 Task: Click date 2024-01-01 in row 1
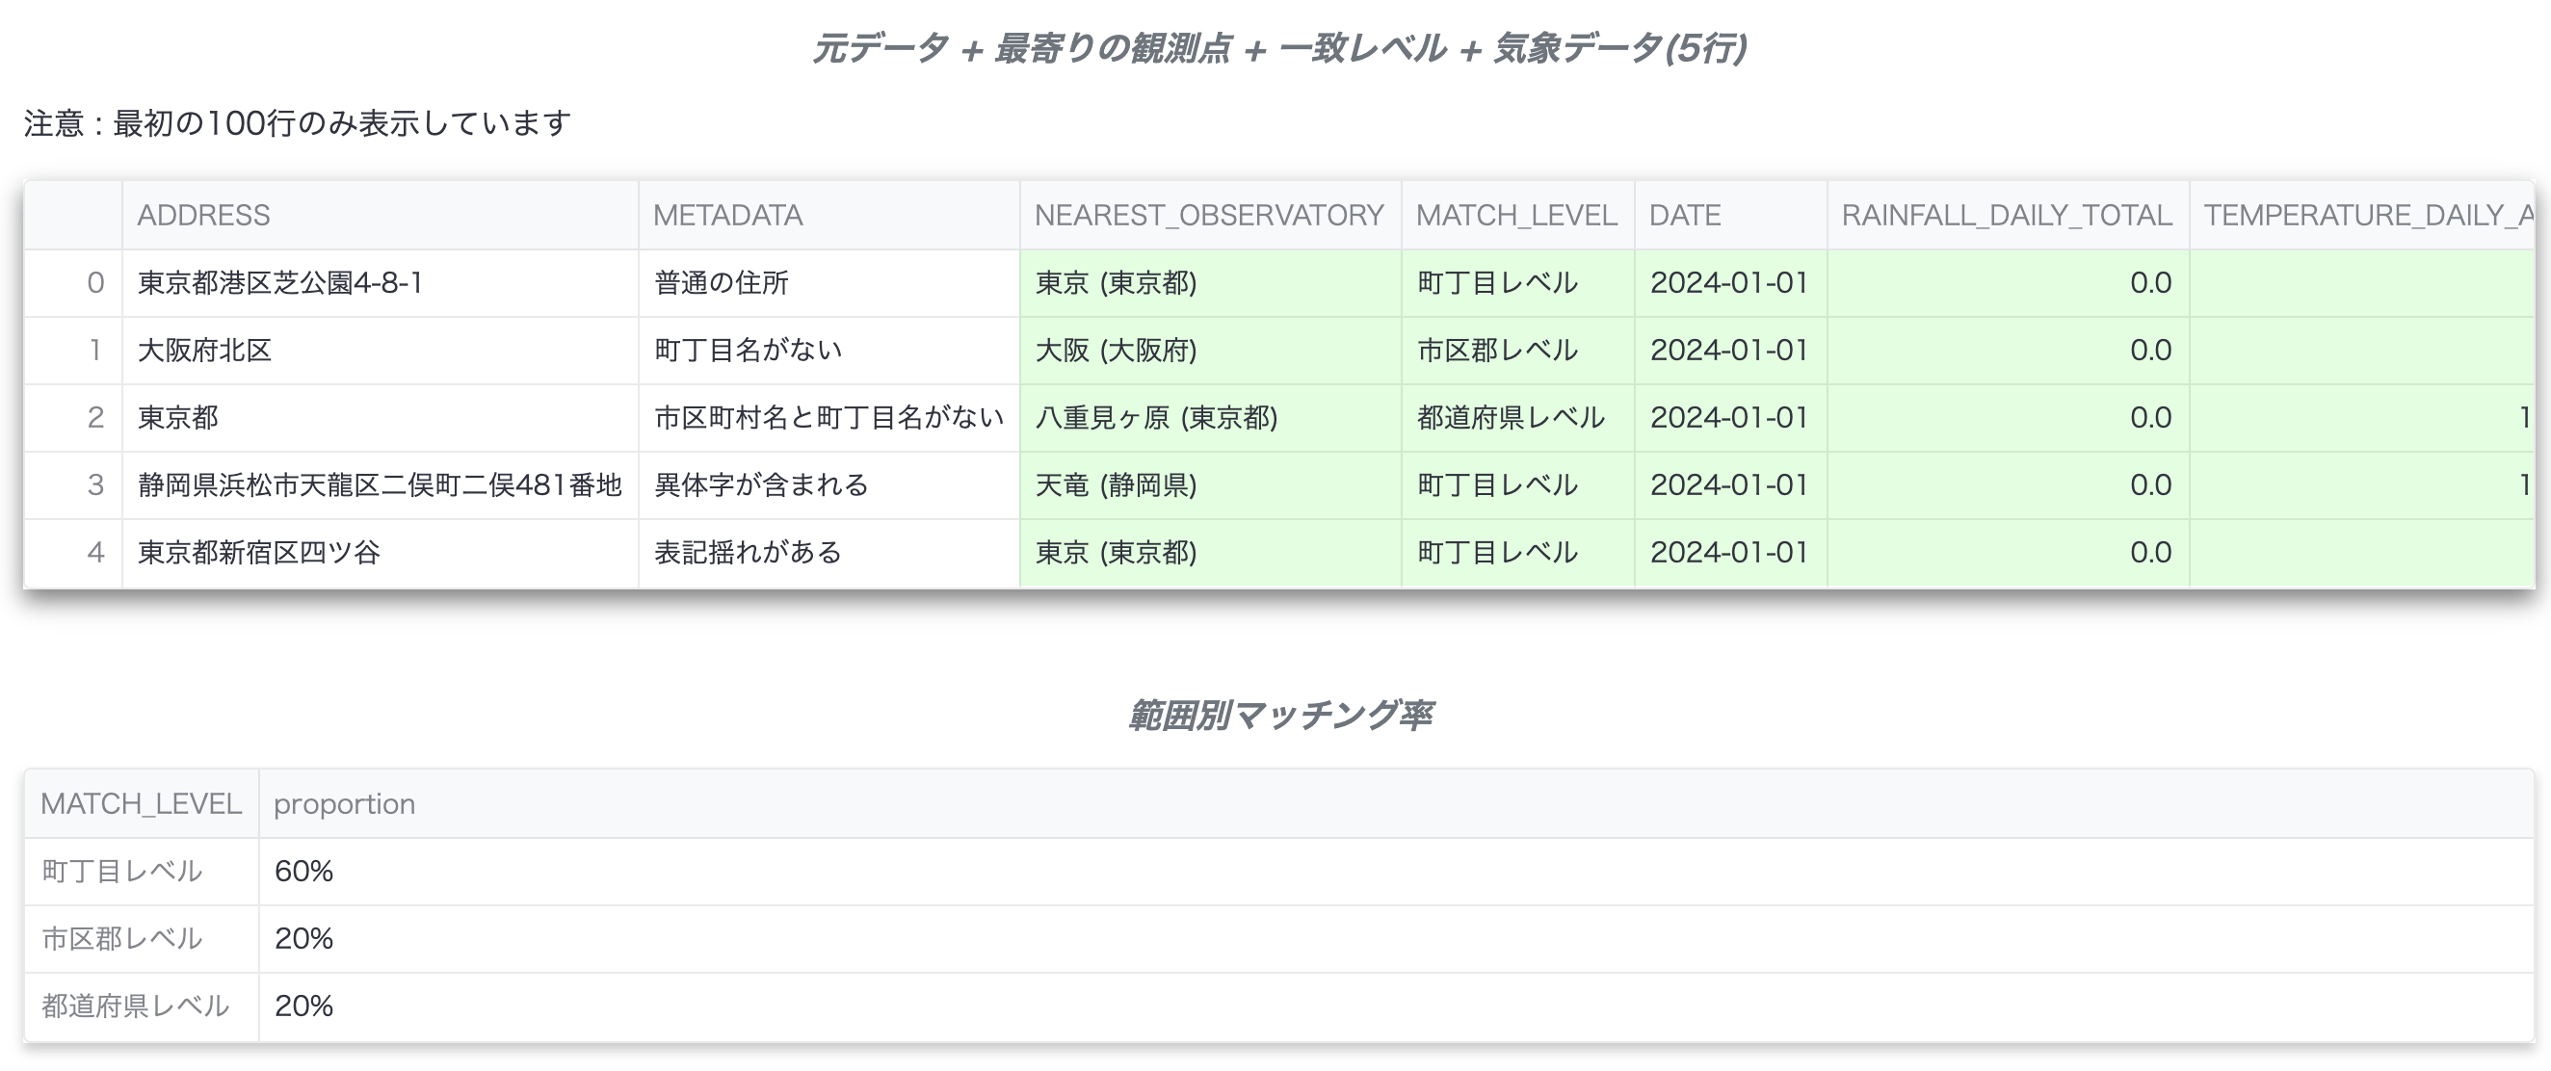click(x=1730, y=351)
